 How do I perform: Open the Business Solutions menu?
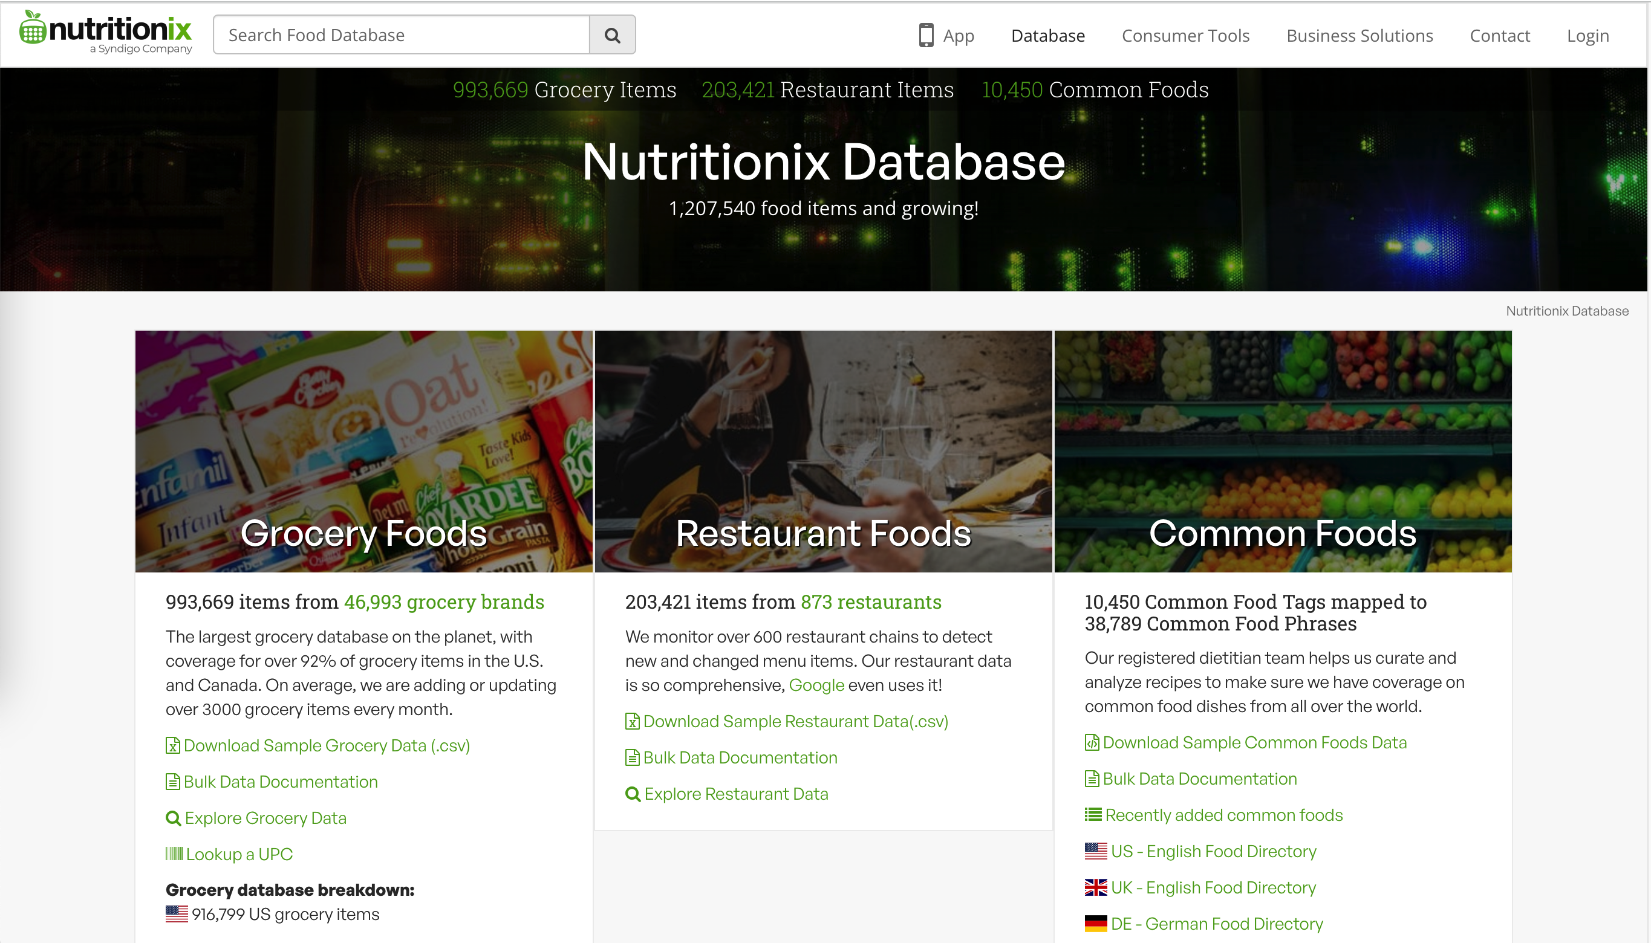click(1359, 36)
